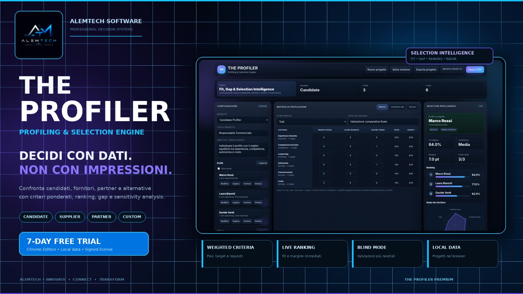
Task: Click Davide Verdi ranking progress bar
Action: click(452, 196)
